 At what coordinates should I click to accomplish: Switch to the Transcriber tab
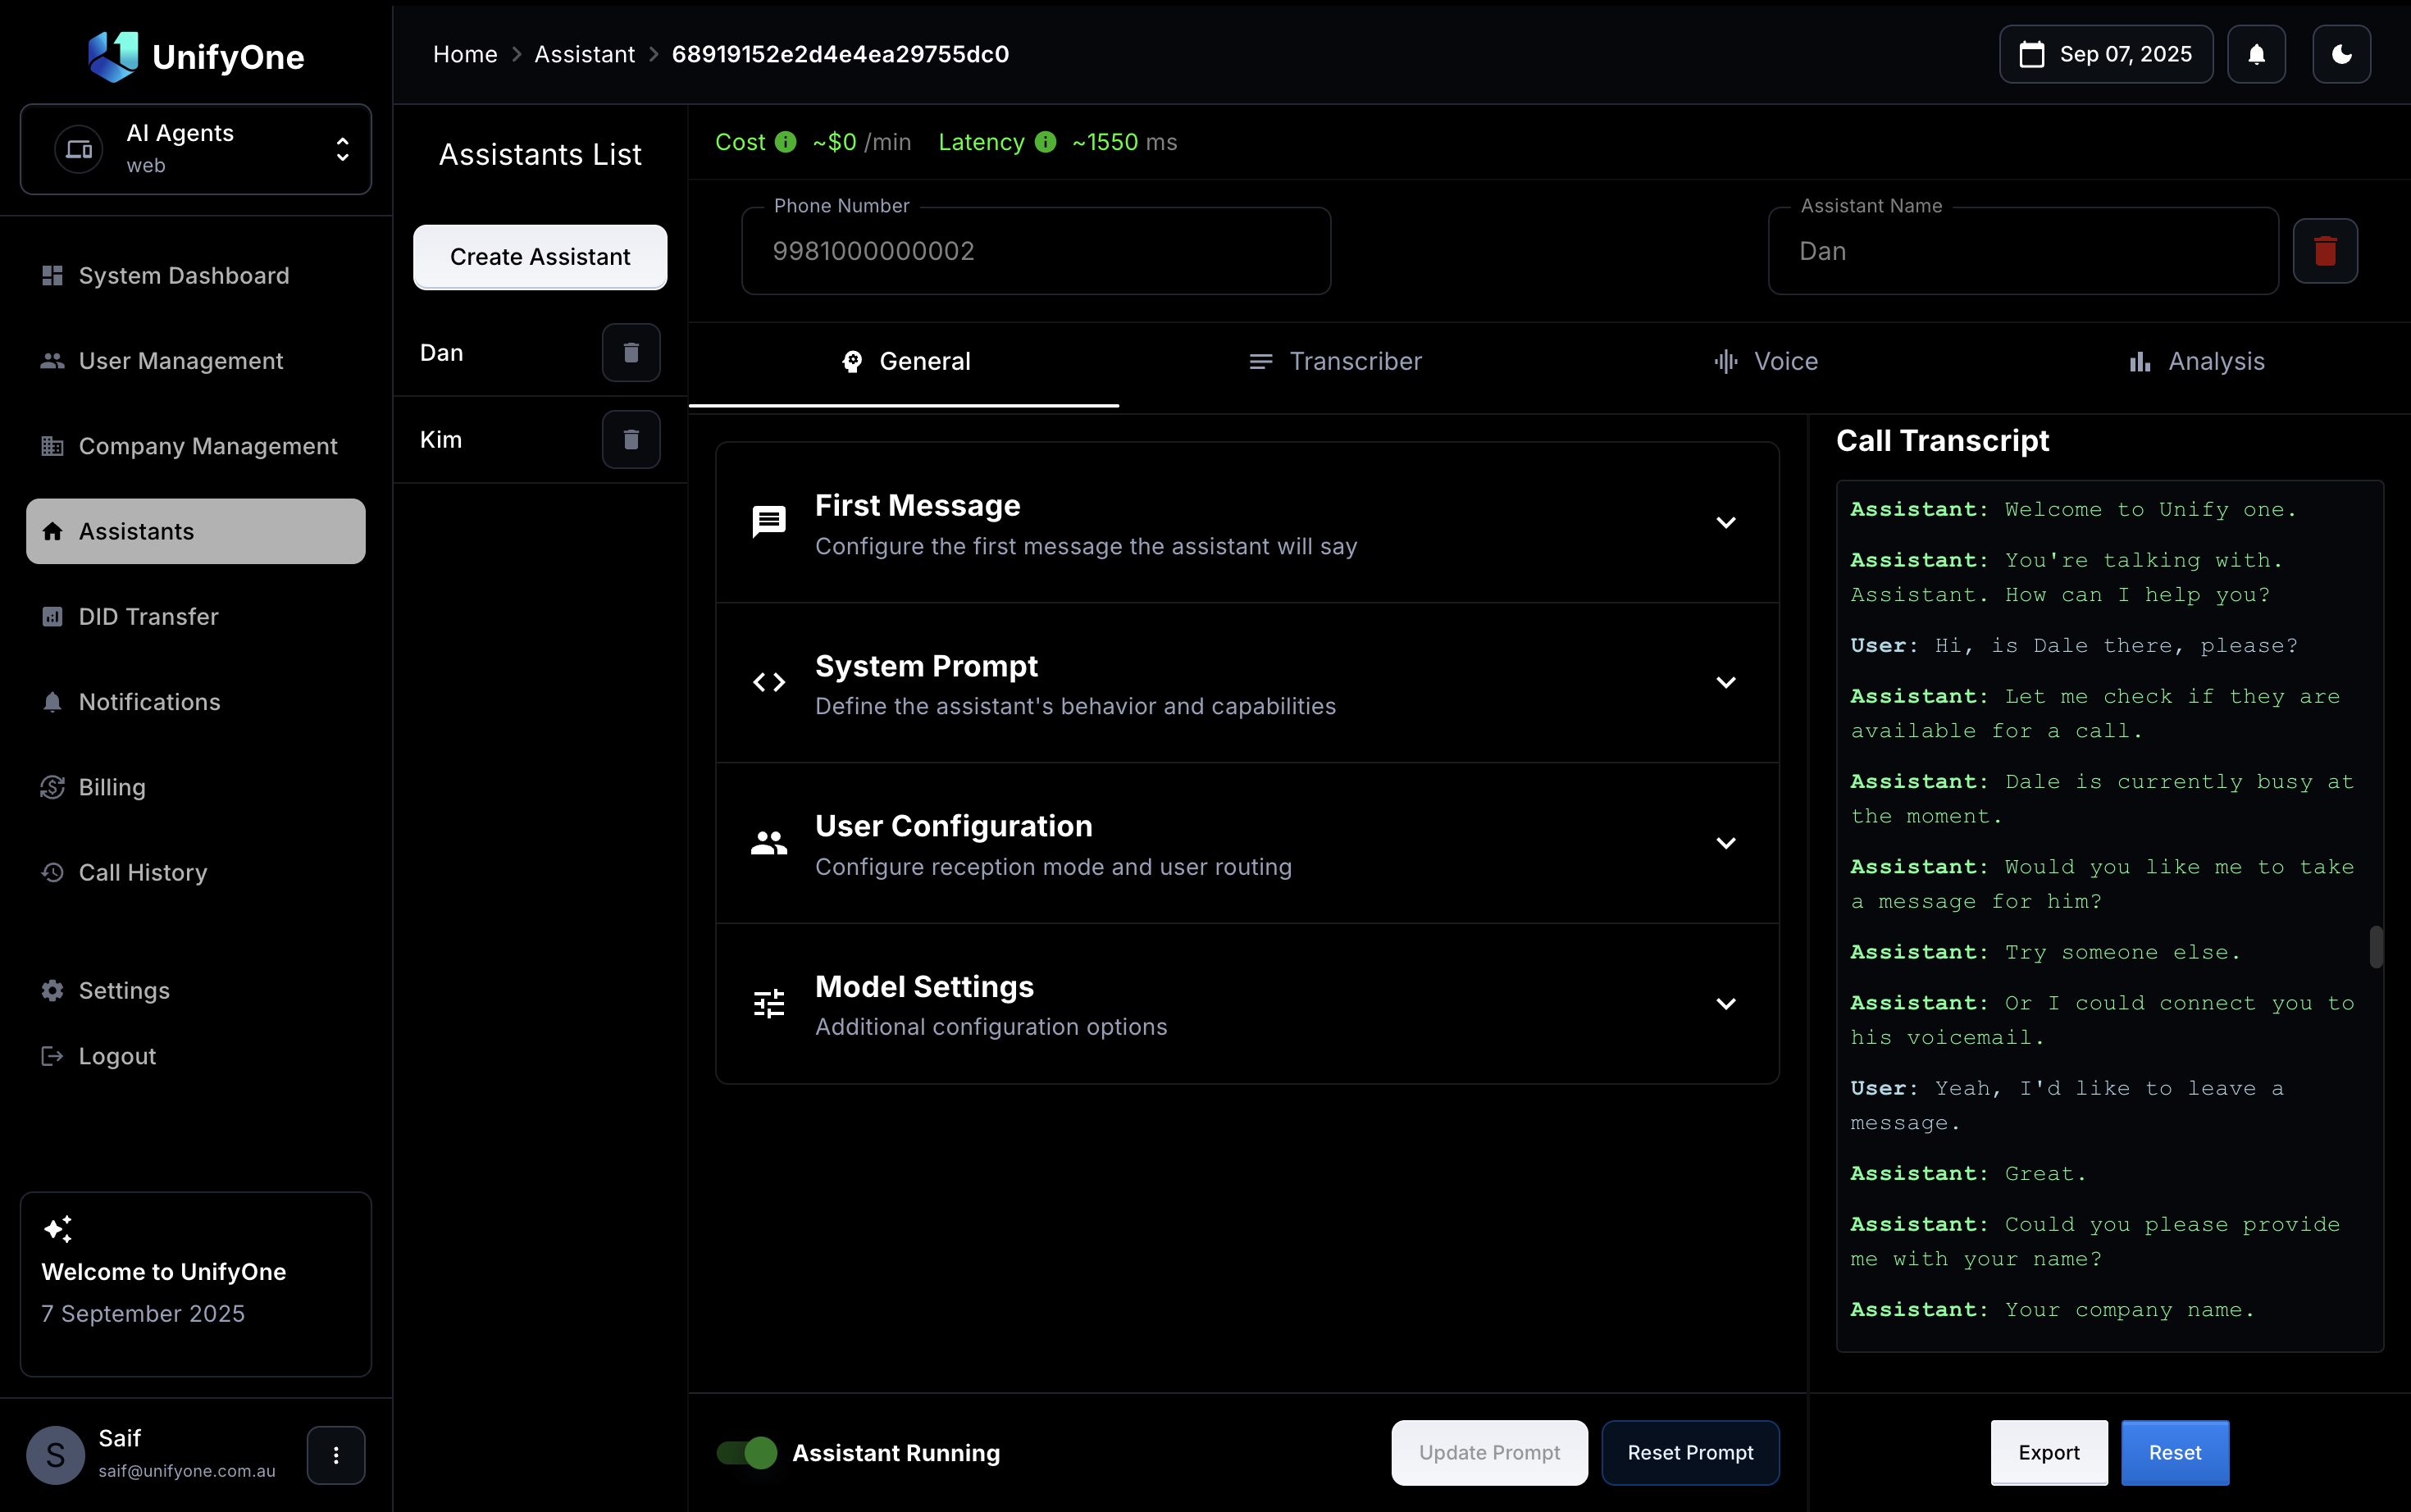1335,361
